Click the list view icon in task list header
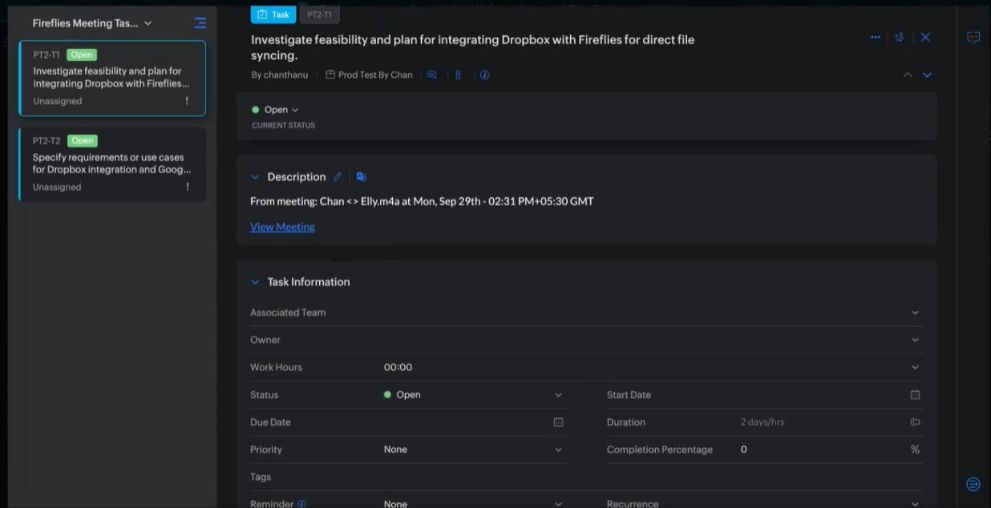This screenshot has width=991, height=508. 200,23
